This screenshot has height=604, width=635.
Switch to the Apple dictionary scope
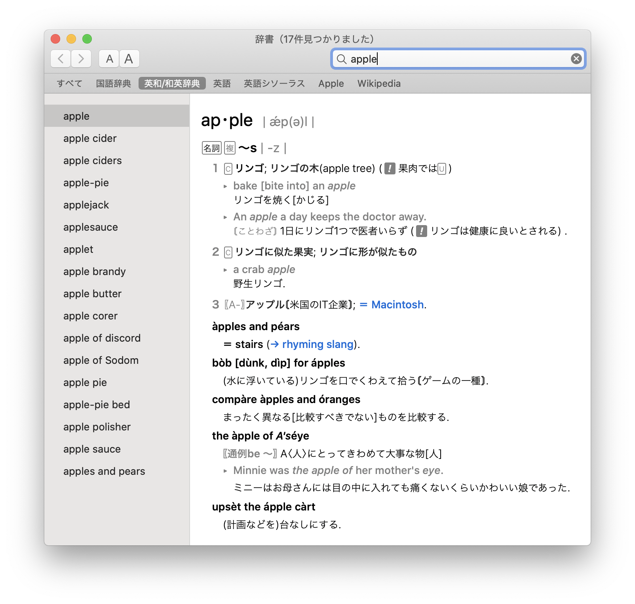pos(331,83)
